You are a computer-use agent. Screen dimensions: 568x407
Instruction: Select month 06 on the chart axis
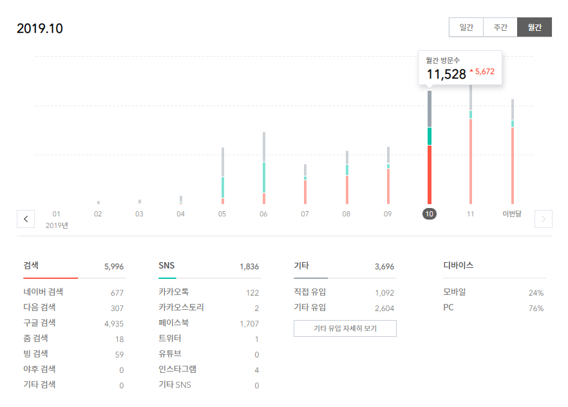click(x=263, y=214)
